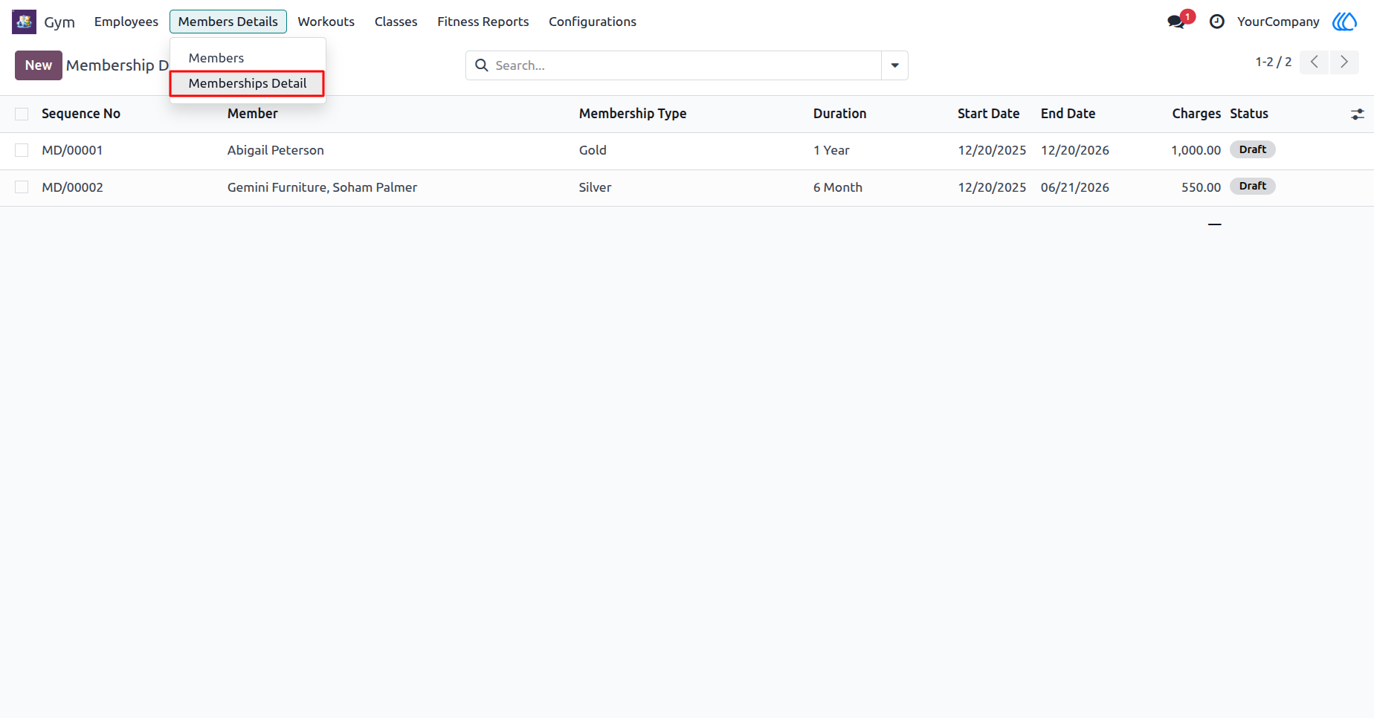Click the search magnifier icon
The image size is (1374, 718).
482,65
